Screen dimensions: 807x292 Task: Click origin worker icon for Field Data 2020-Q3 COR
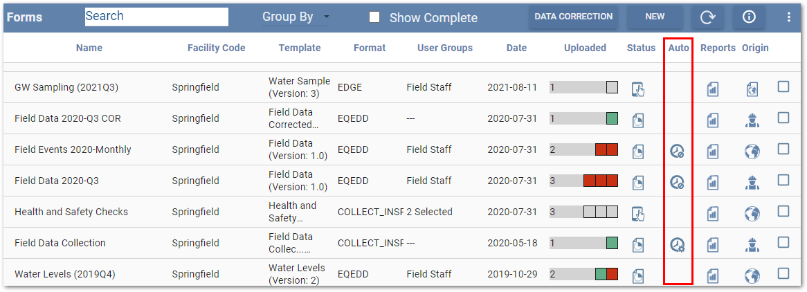pyautogui.click(x=752, y=120)
